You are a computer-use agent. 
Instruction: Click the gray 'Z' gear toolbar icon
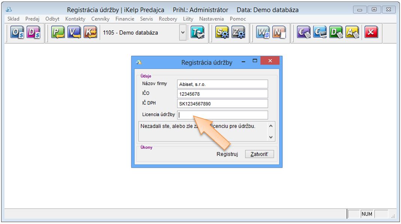238,33
